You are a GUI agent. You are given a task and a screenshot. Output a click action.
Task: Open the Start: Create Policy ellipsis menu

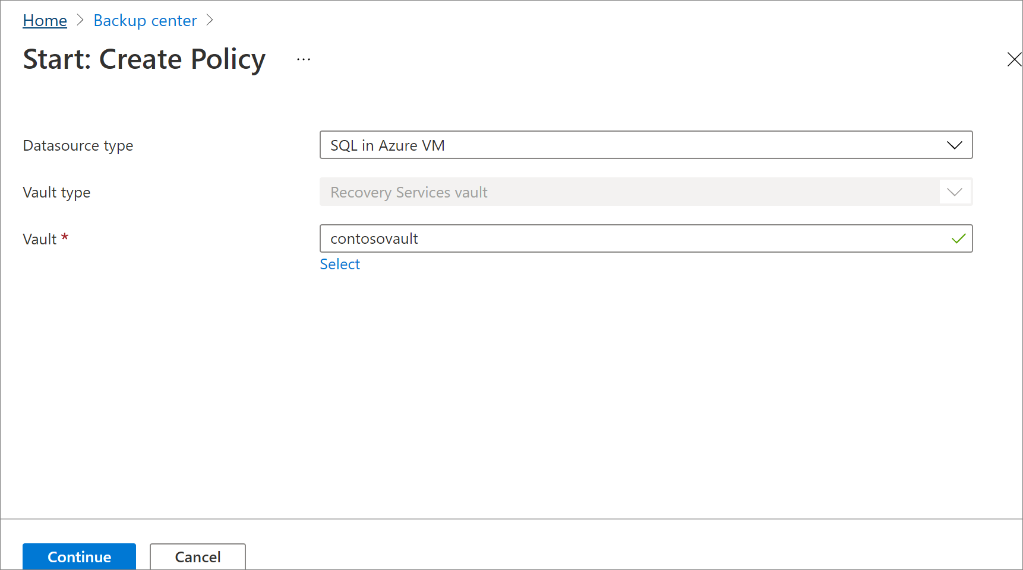click(x=303, y=59)
